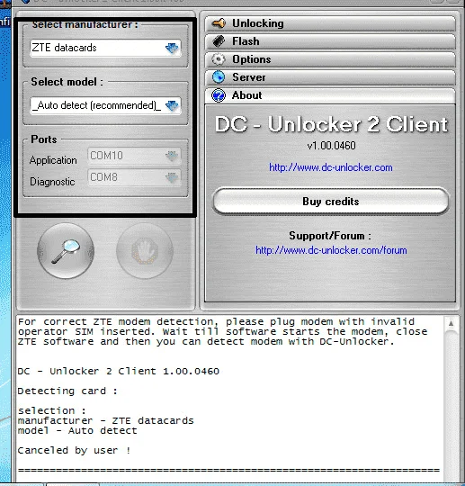
Task: Click the gear icon beside Options
Action: [219, 59]
